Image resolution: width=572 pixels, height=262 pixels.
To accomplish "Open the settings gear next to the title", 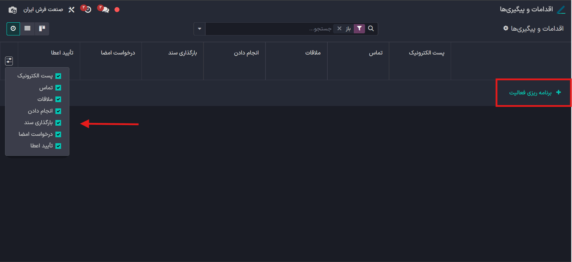I will click(x=506, y=28).
